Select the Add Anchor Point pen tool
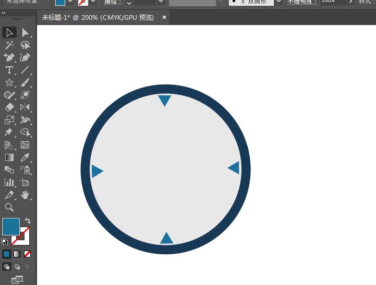This screenshot has height=285, width=376. coord(9,57)
